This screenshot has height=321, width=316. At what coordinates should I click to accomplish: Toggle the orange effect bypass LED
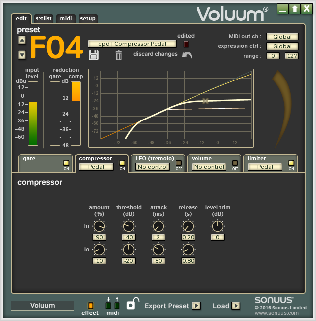coord(90,306)
